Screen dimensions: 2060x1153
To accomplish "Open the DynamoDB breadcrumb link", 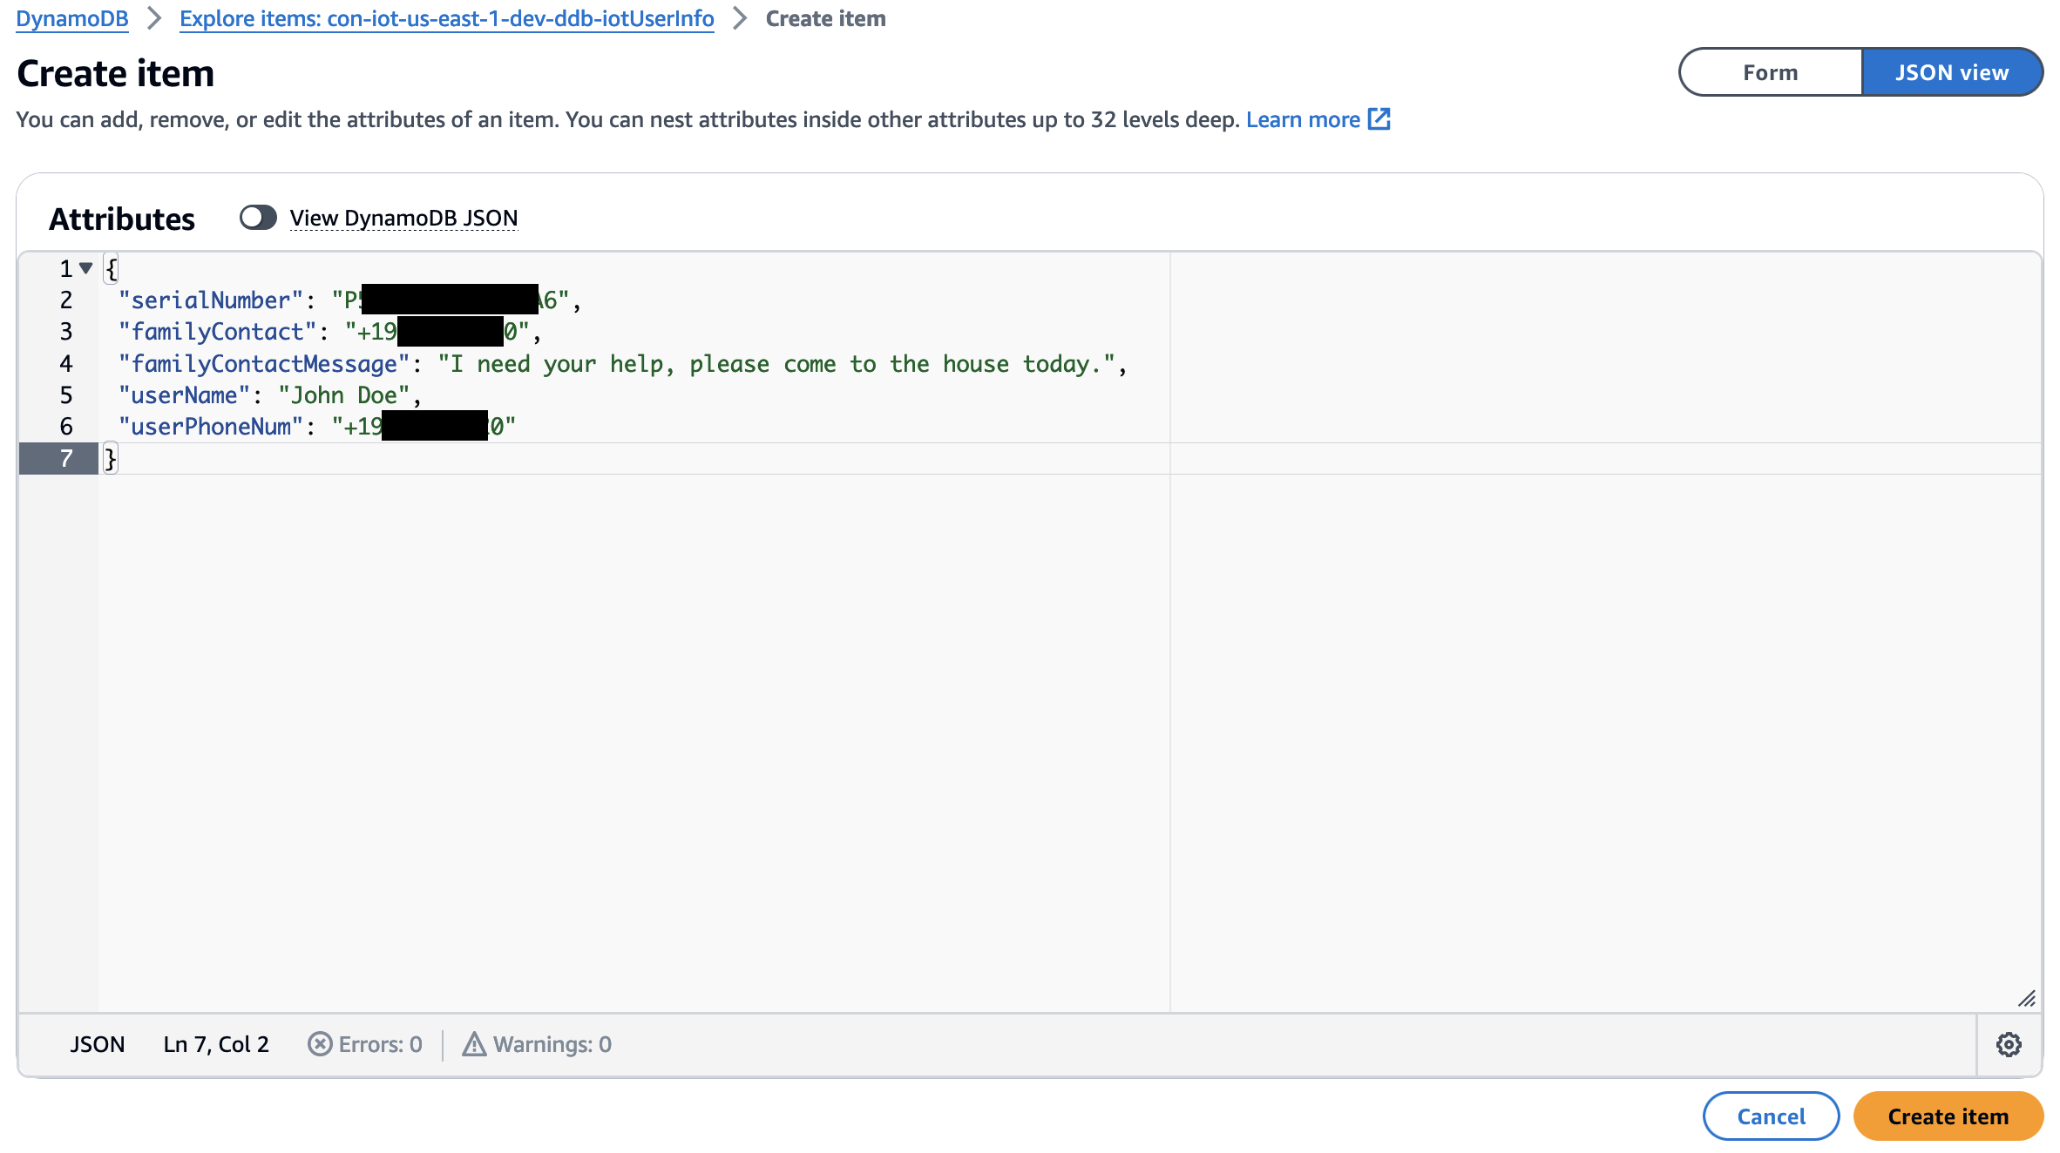I will [71, 17].
